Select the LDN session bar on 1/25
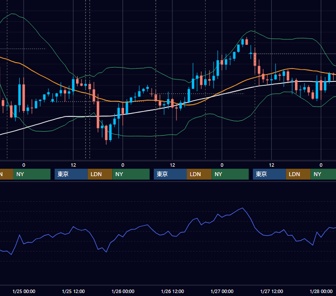 coord(100,174)
